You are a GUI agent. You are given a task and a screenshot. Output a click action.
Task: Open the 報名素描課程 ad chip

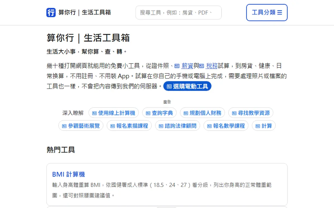[x=129, y=126]
